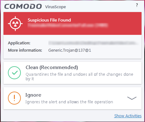145x122 pixels.
Task: Click the blurred Application path
Action: click(93, 43)
